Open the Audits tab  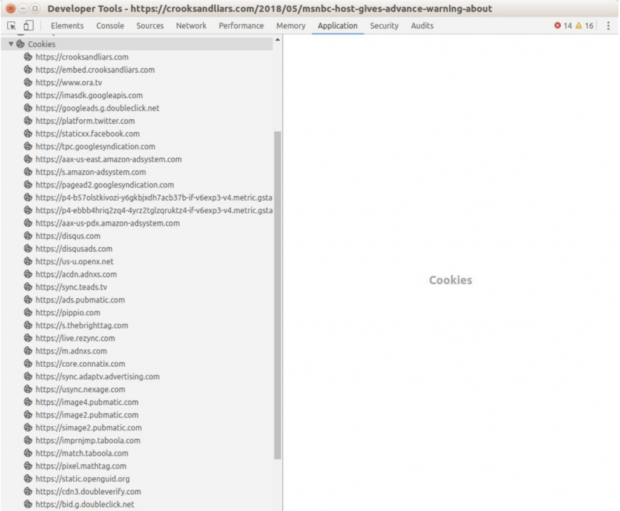coord(422,25)
